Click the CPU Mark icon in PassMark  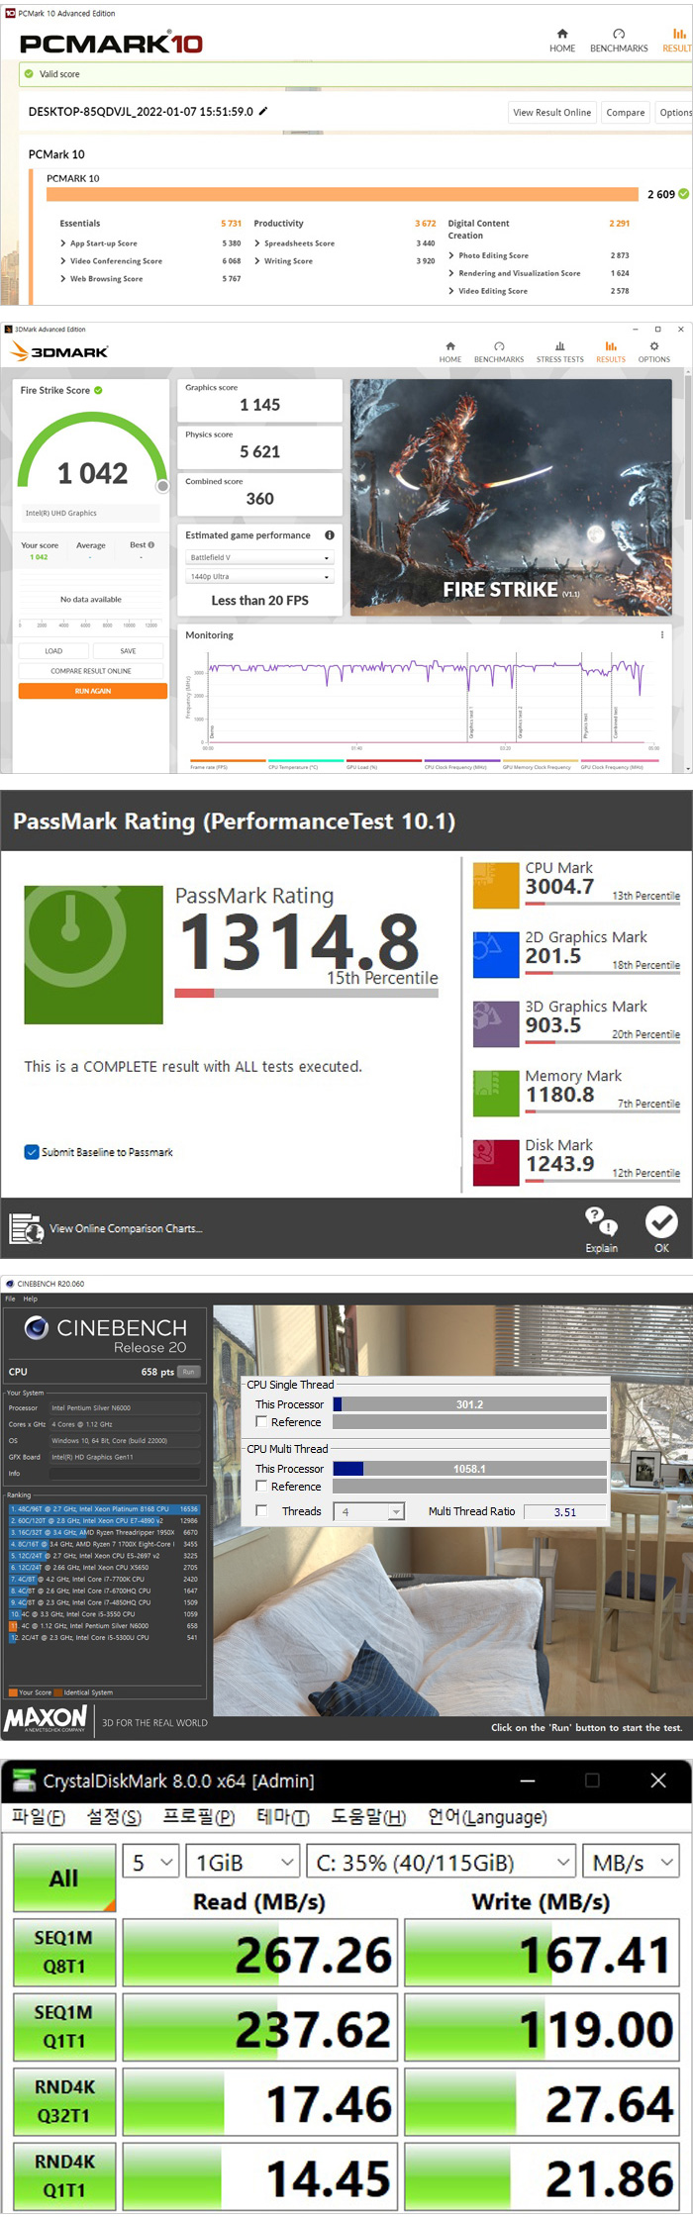click(496, 885)
